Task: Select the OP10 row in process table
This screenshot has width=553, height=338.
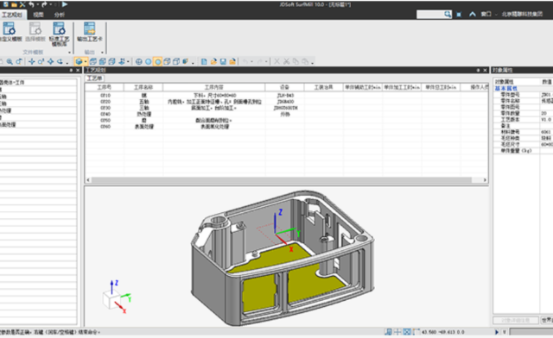Action: (286, 96)
